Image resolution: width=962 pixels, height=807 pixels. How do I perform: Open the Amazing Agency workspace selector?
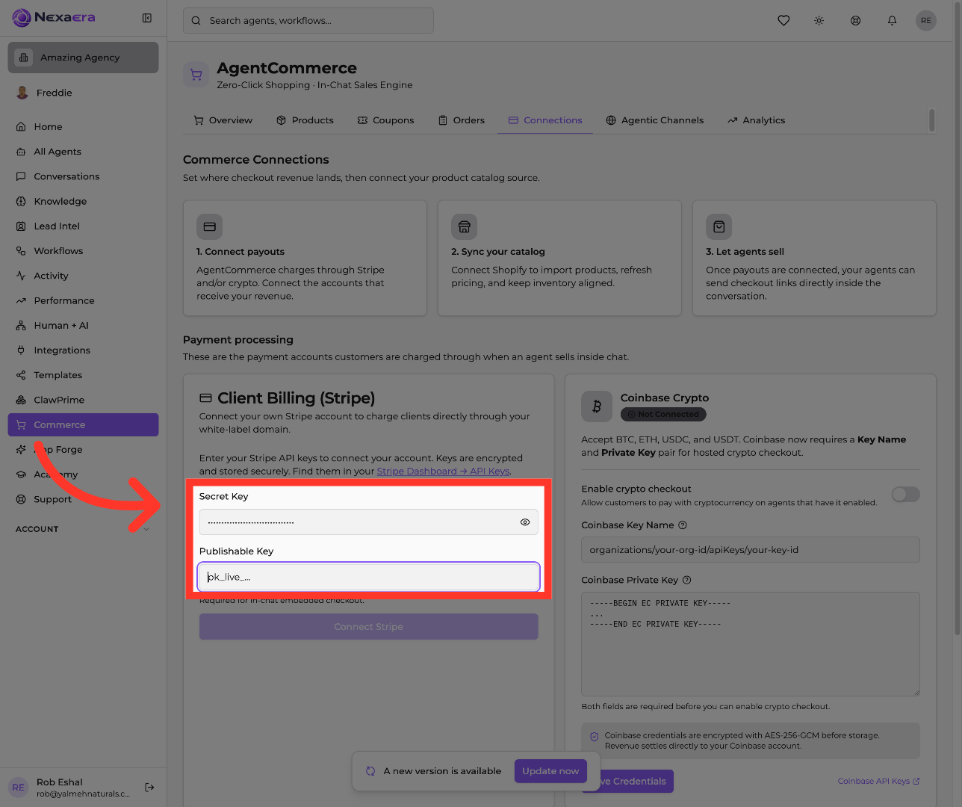83,58
